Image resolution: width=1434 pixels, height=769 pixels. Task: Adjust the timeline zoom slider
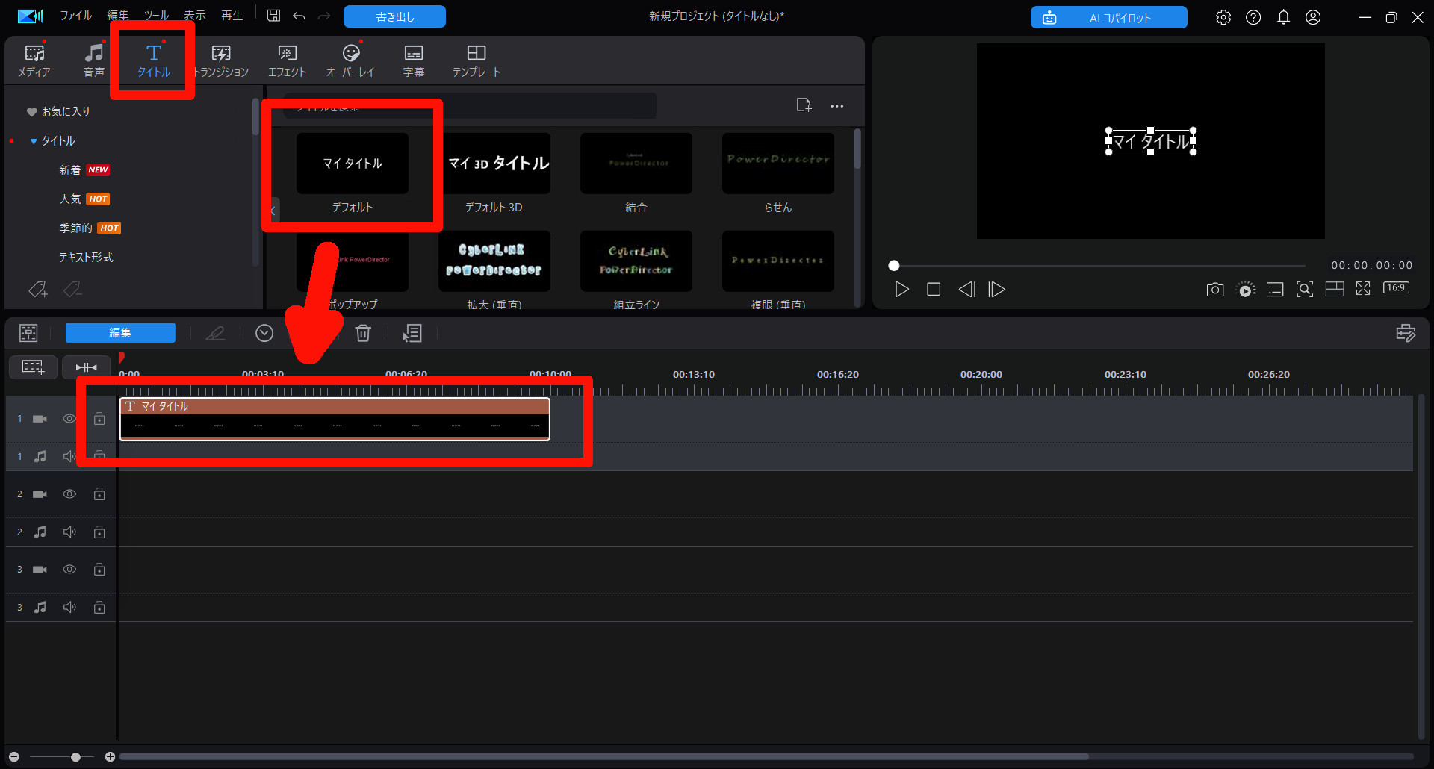click(x=75, y=756)
